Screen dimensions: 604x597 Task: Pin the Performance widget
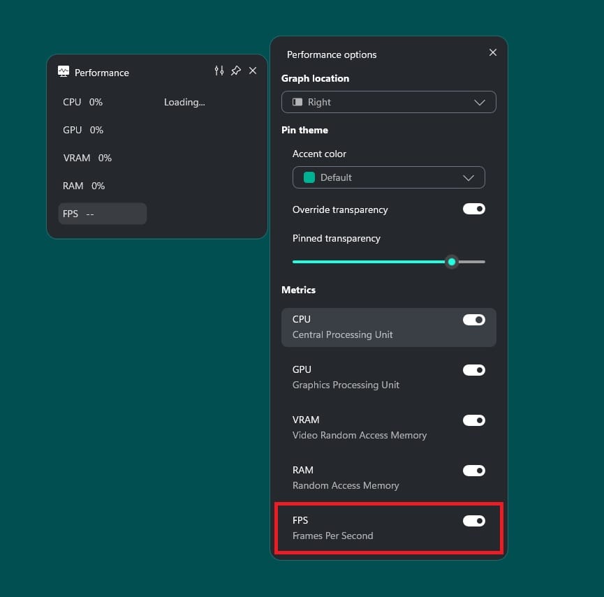coord(236,71)
